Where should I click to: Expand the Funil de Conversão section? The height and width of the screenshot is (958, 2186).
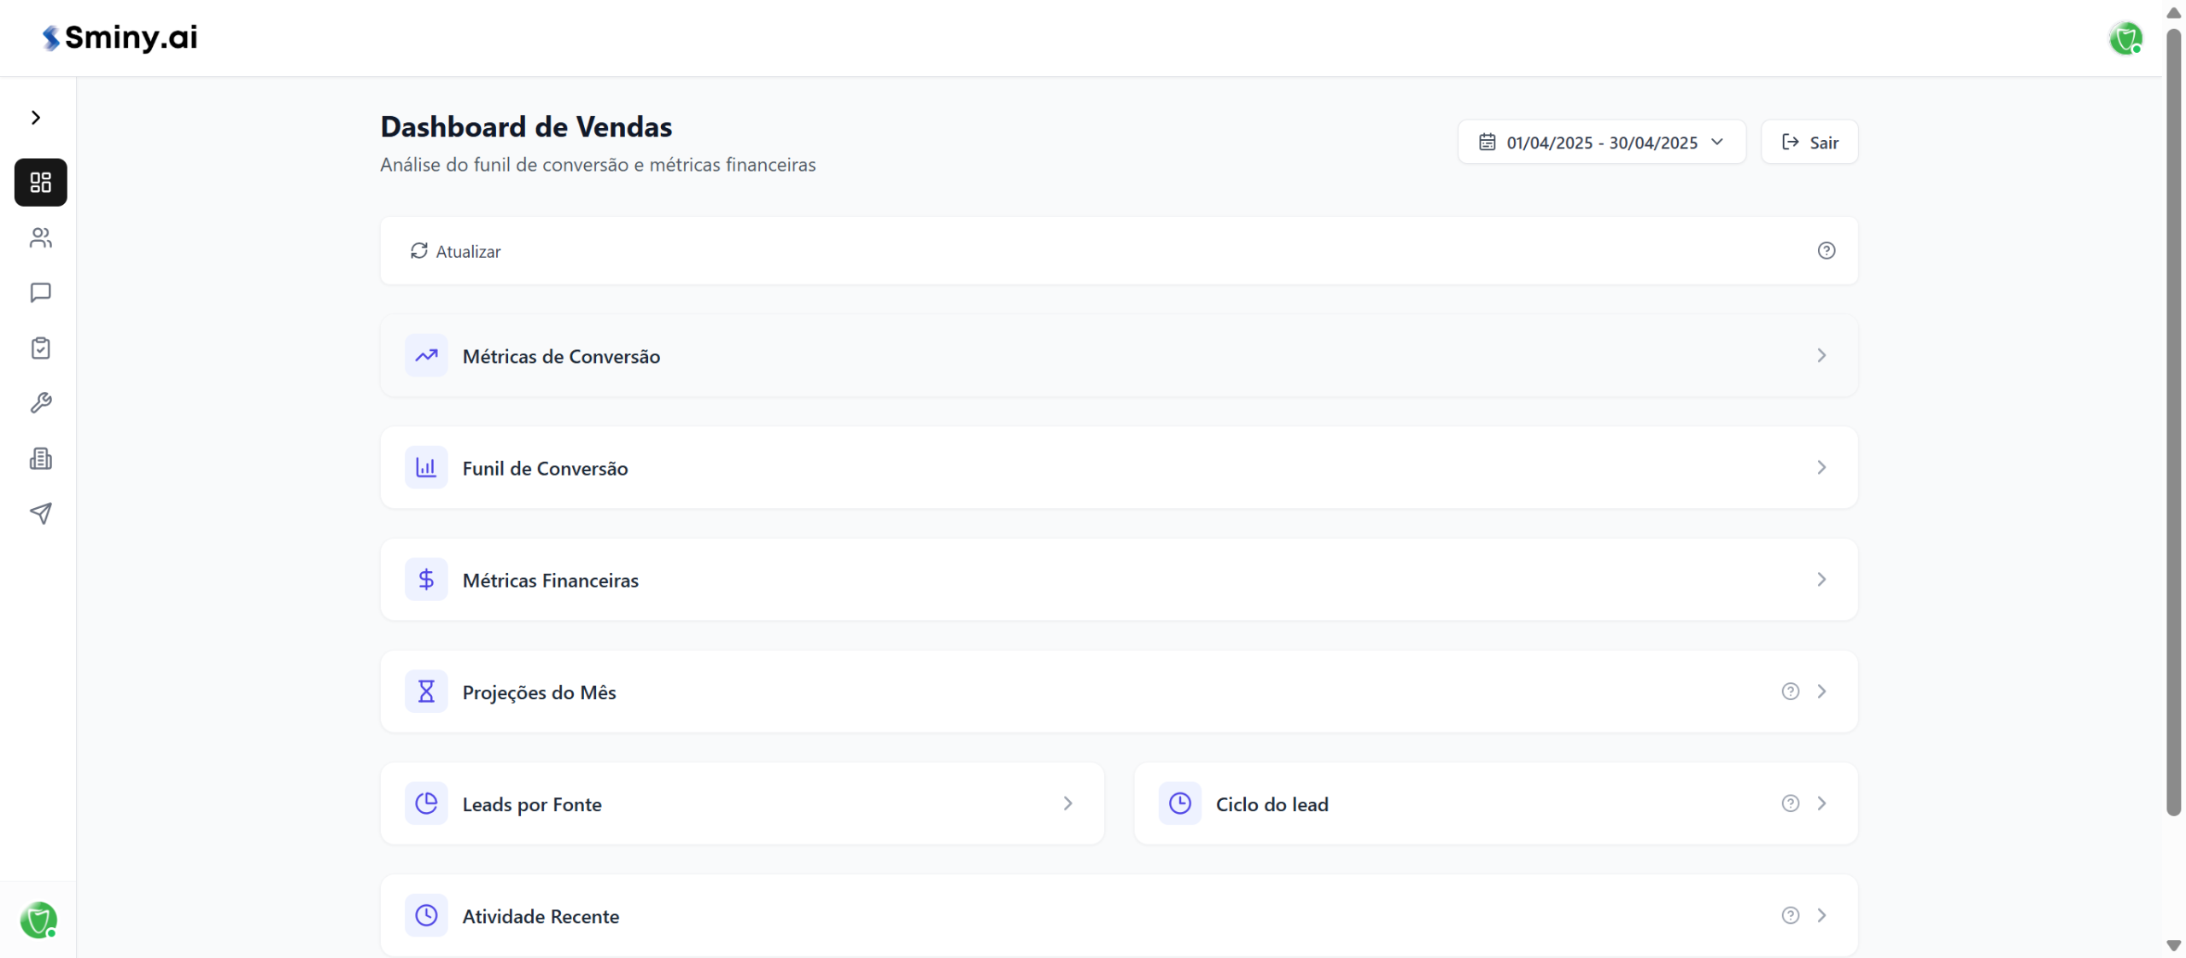(x=1821, y=467)
